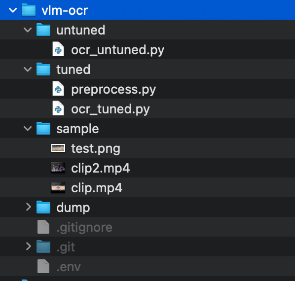Collapse the vlm-ocr root folder chevron
Screen dimensions: 295x281
pos(13,10)
